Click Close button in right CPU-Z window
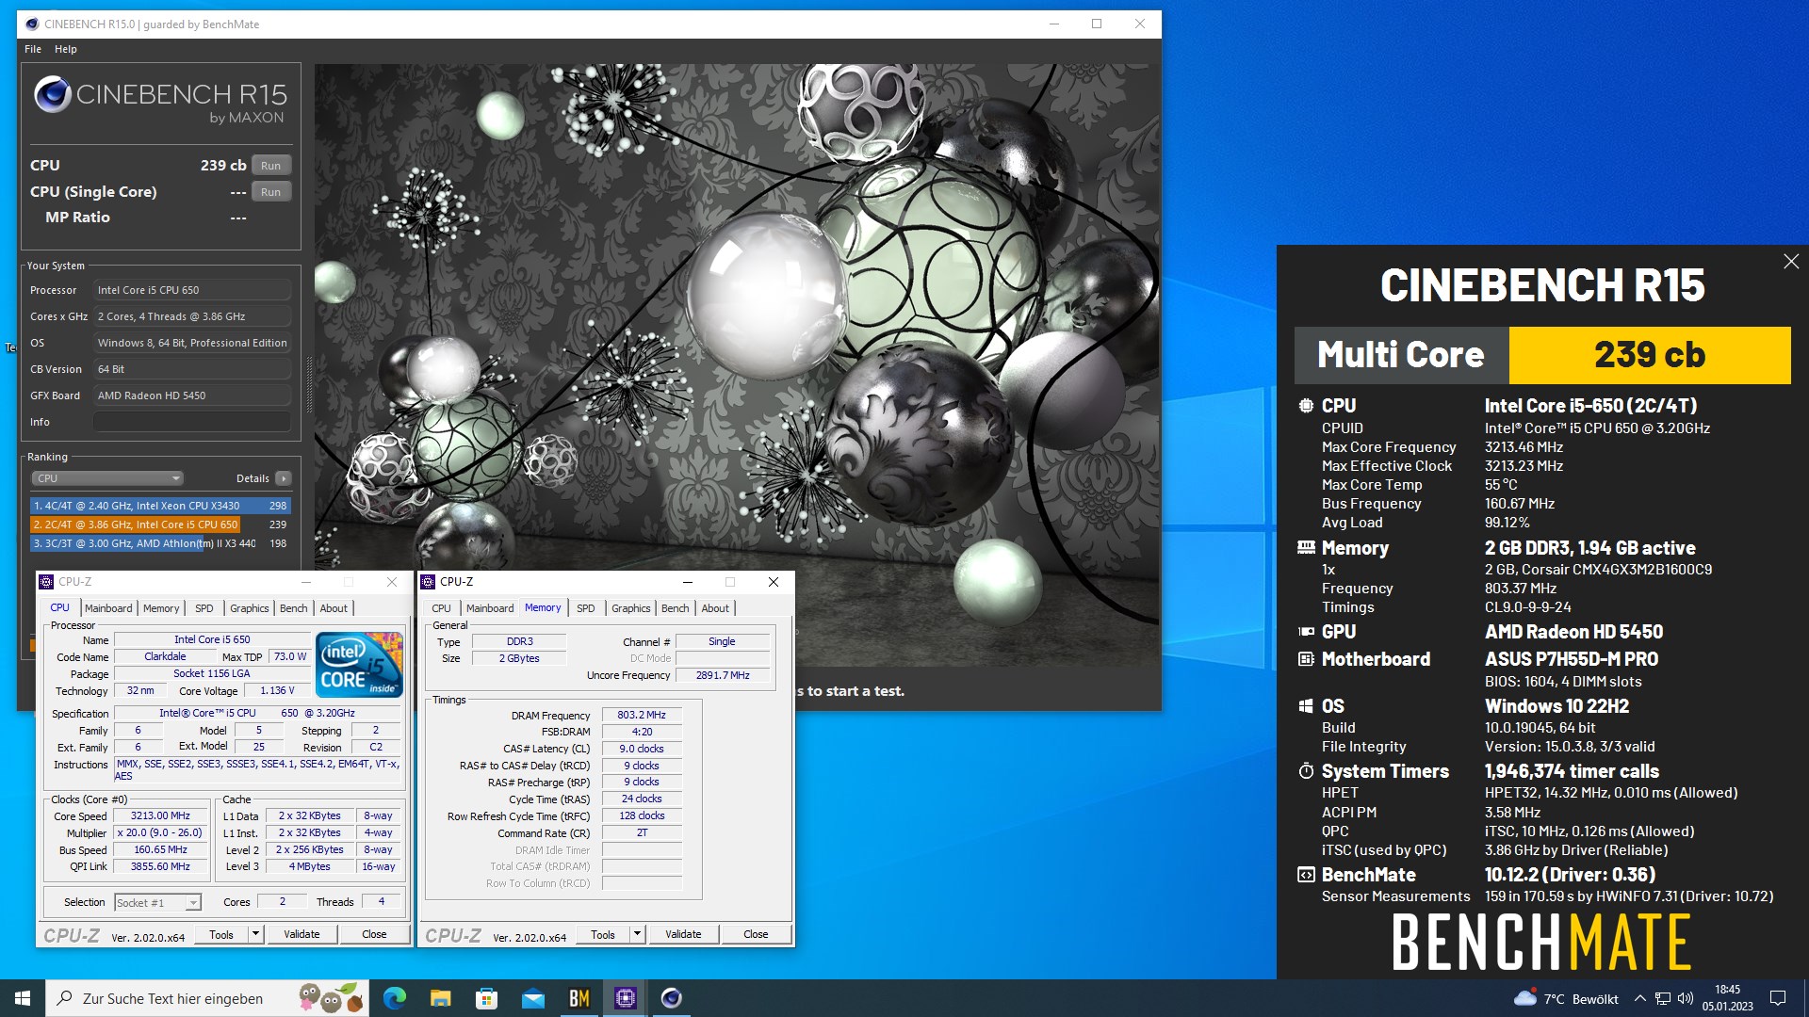 coord(756,934)
